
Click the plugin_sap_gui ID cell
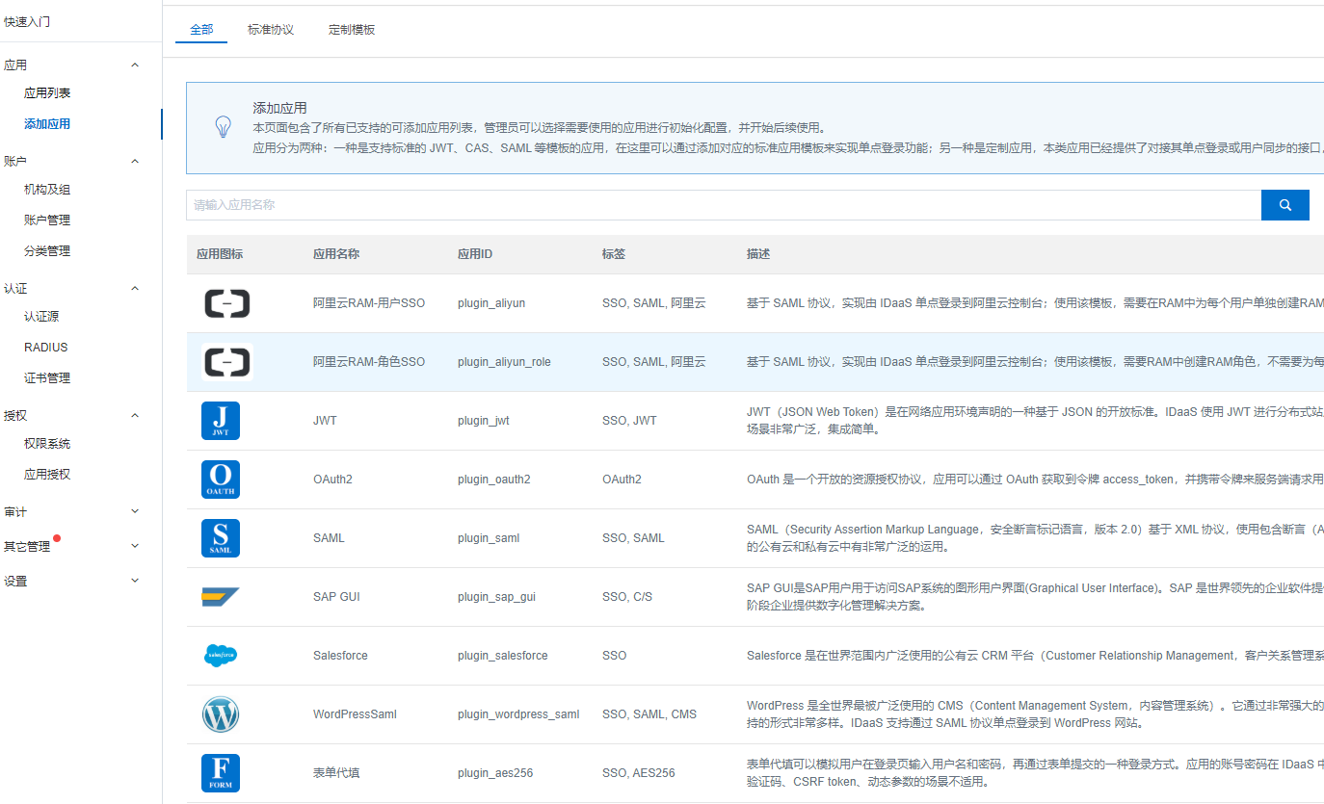(x=496, y=597)
